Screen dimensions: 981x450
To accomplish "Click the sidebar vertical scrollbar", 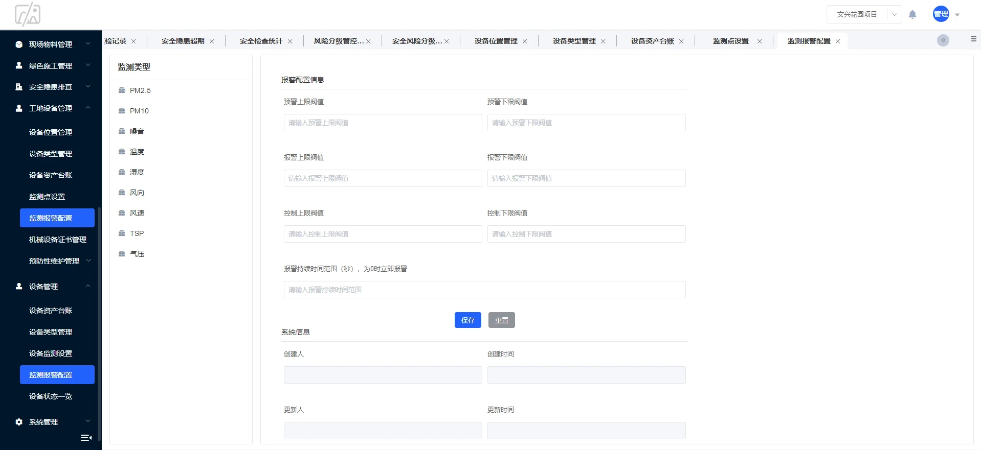I will [x=99, y=324].
